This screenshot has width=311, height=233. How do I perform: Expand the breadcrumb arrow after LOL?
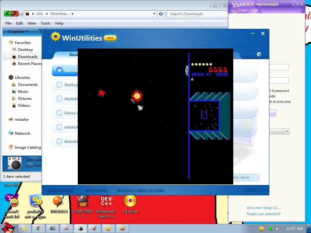pyautogui.click(x=47, y=14)
